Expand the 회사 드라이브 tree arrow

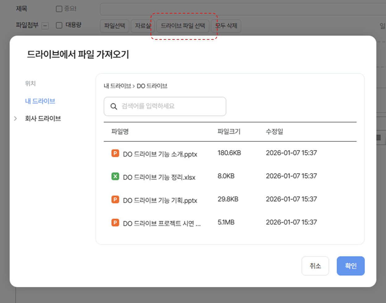15,118
